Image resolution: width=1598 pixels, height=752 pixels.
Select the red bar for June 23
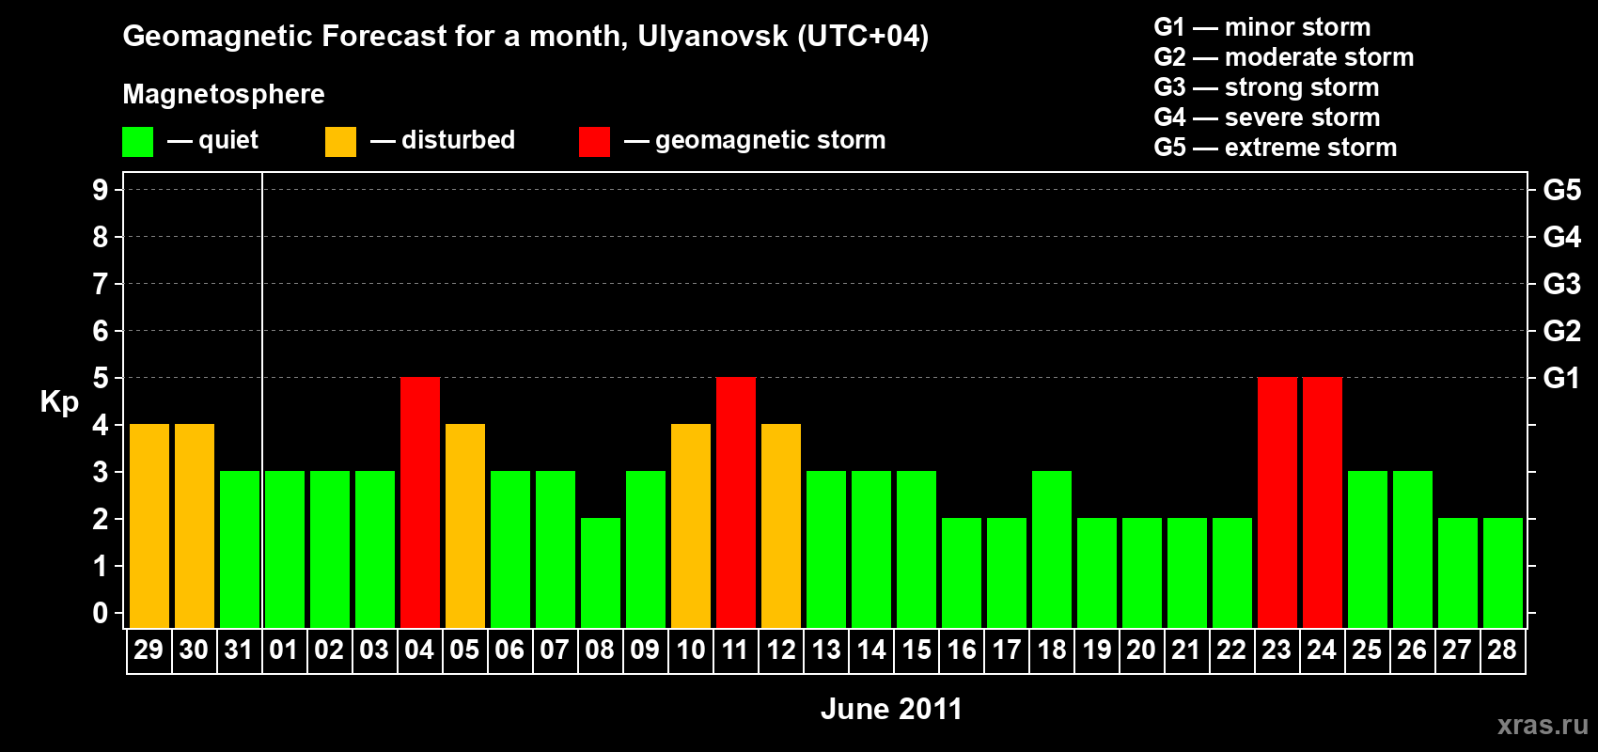(1277, 502)
